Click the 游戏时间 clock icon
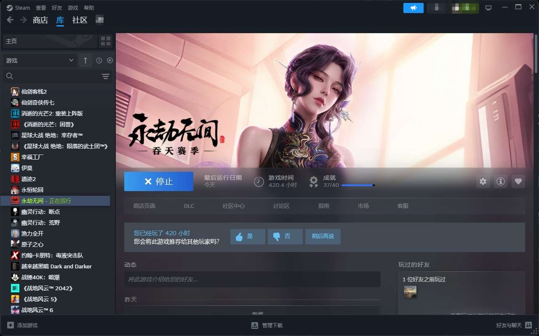 tap(259, 181)
